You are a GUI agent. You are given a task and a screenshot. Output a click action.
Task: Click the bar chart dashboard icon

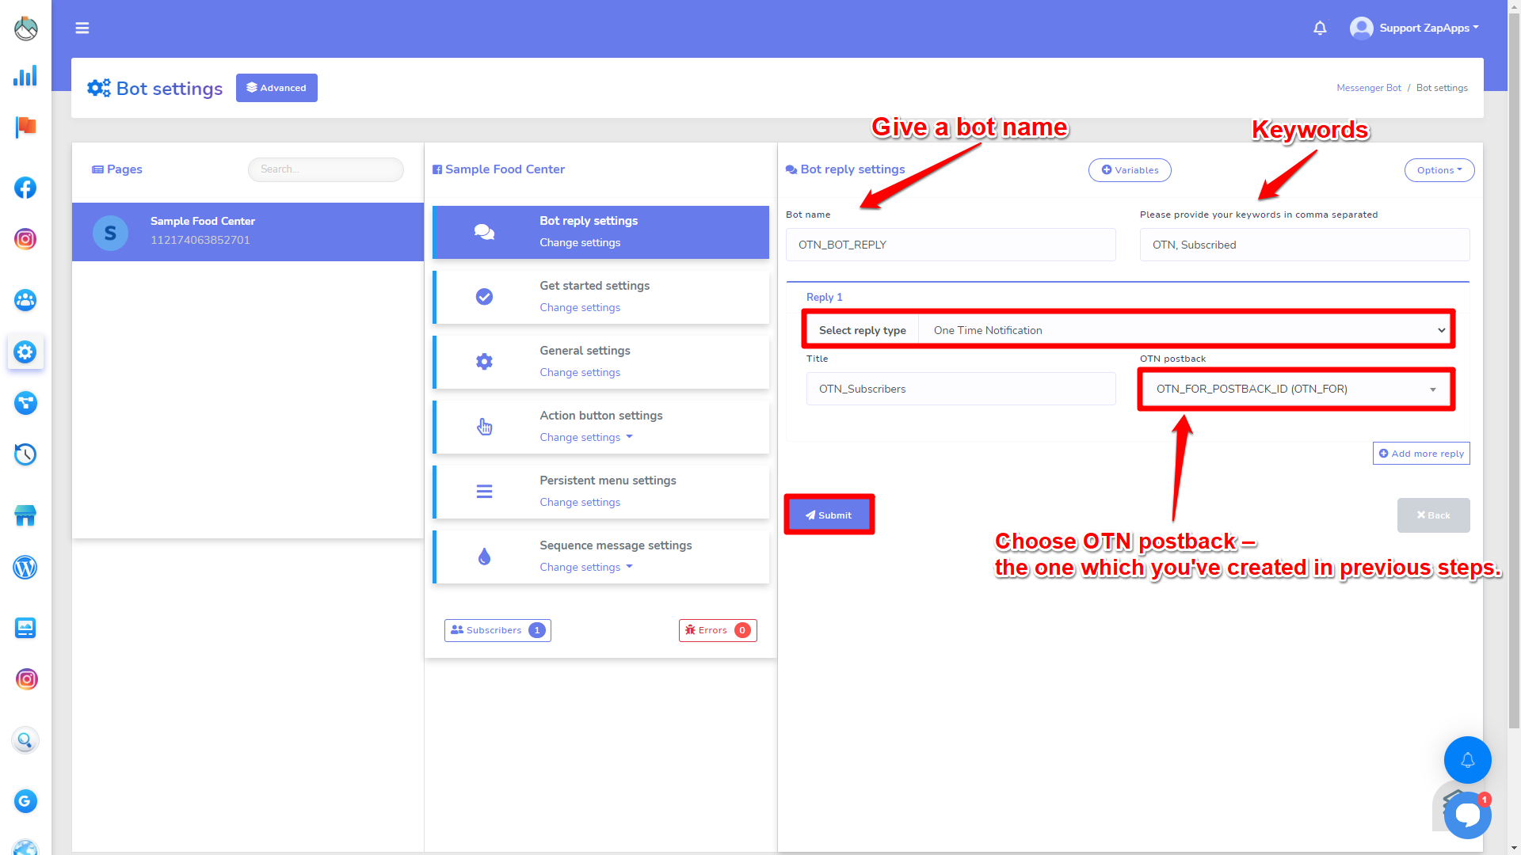coord(25,76)
